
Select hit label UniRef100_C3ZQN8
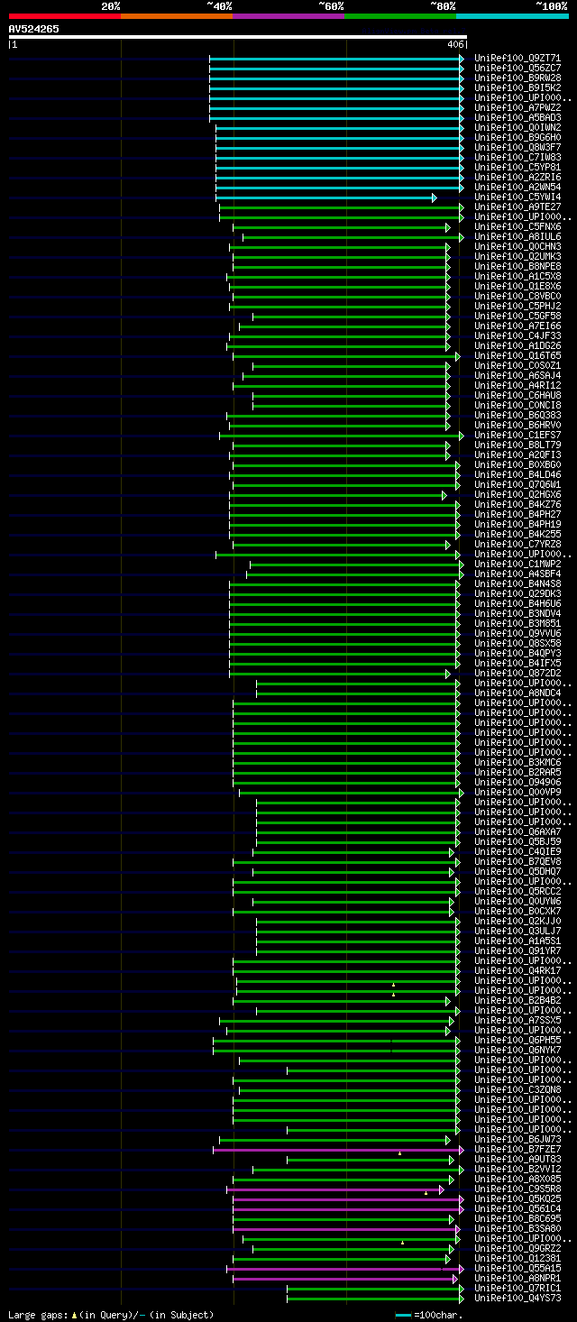[517, 1090]
